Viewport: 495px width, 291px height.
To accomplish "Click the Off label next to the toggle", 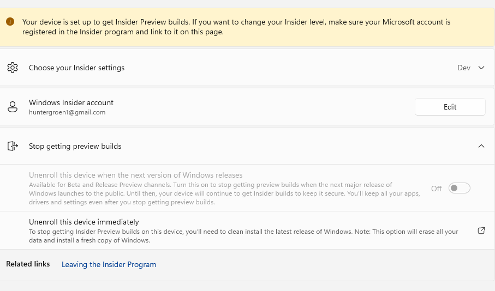I will (x=437, y=189).
